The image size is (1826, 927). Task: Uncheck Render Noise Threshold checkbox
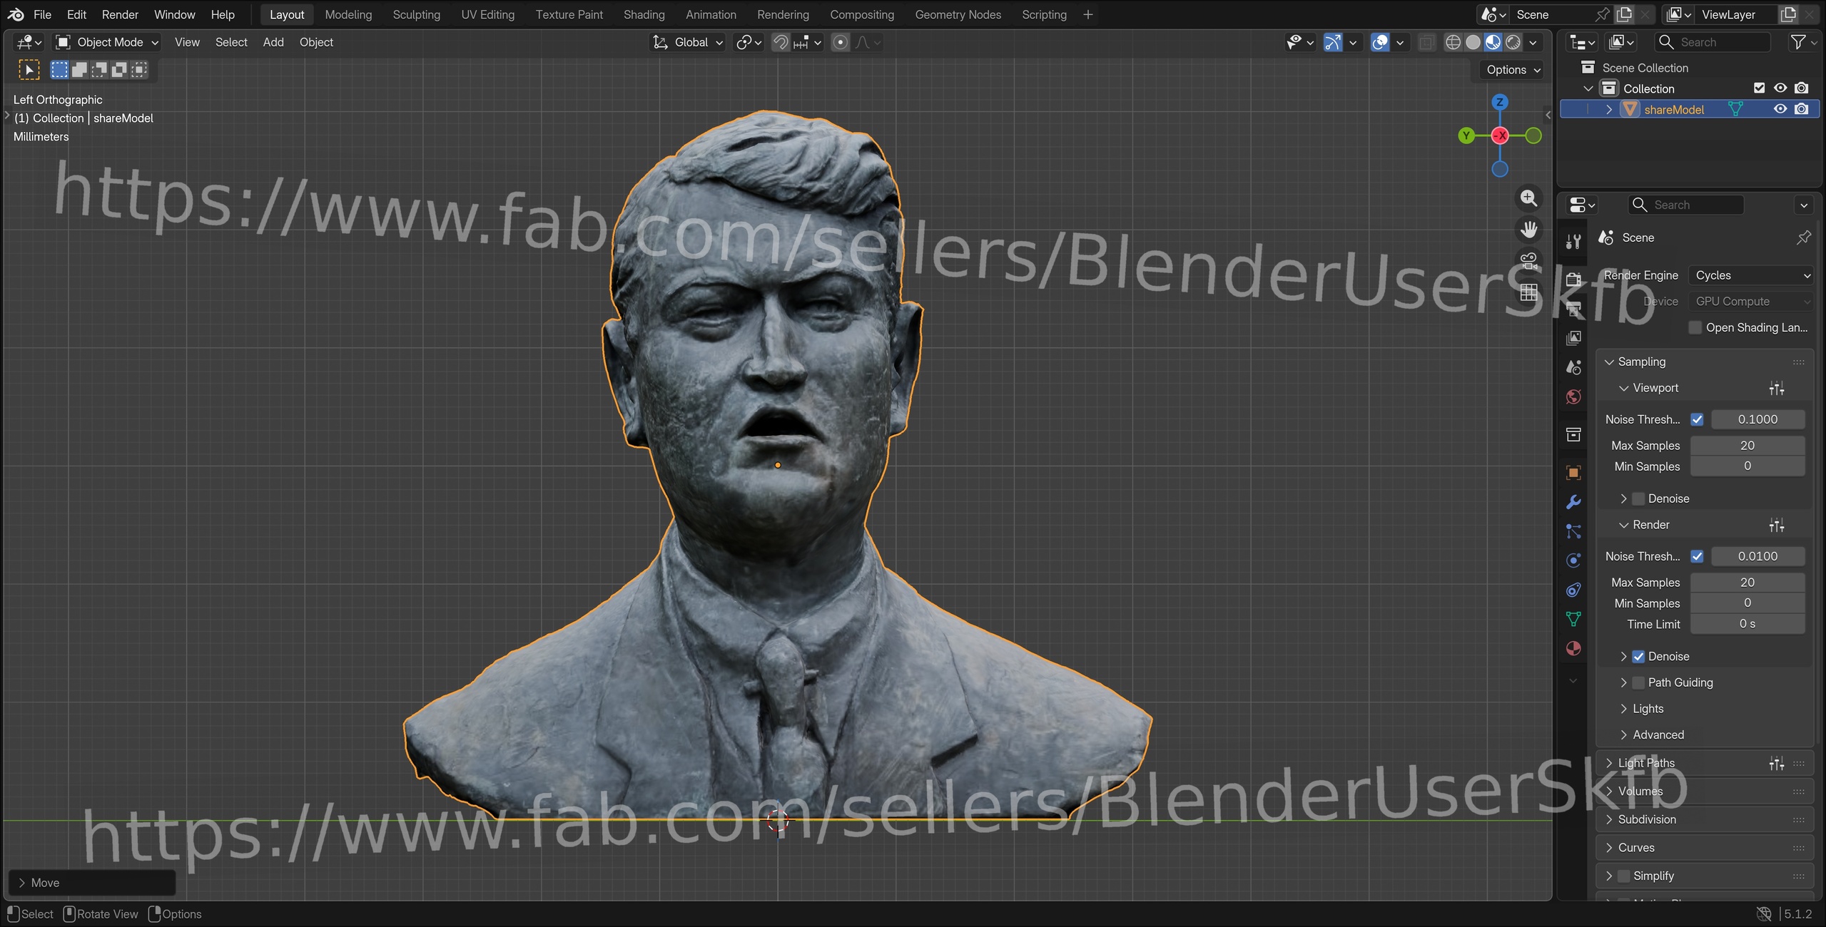(x=1697, y=556)
